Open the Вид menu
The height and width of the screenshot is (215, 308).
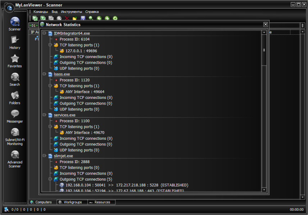pyautogui.click(x=55, y=12)
